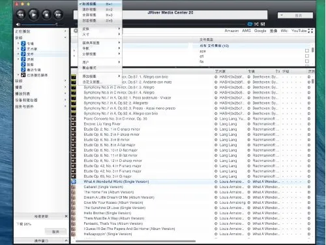Open the 皮肤 submenu entry
326x245 pixels.
(x=100, y=29)
